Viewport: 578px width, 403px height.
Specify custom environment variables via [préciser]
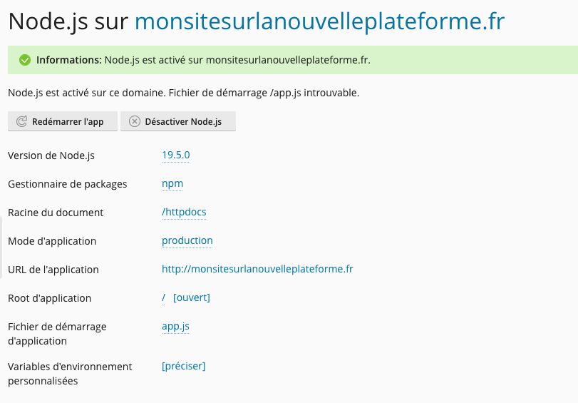pyautogui.click(x=184, y=366)
